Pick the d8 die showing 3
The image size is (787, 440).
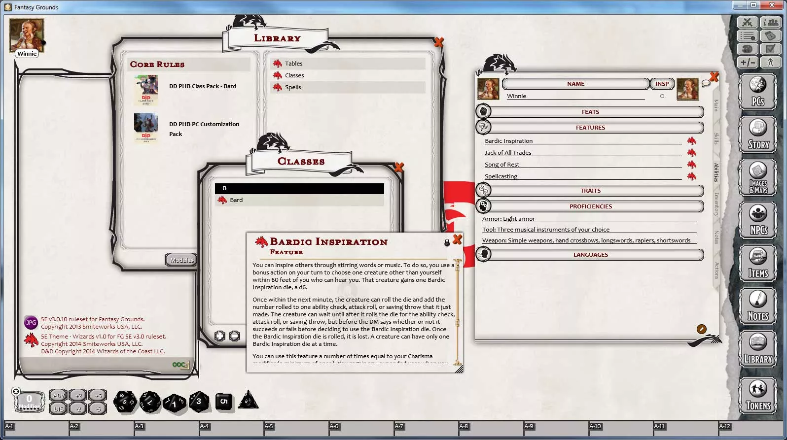pyautogui.click(x=199, y=402)
